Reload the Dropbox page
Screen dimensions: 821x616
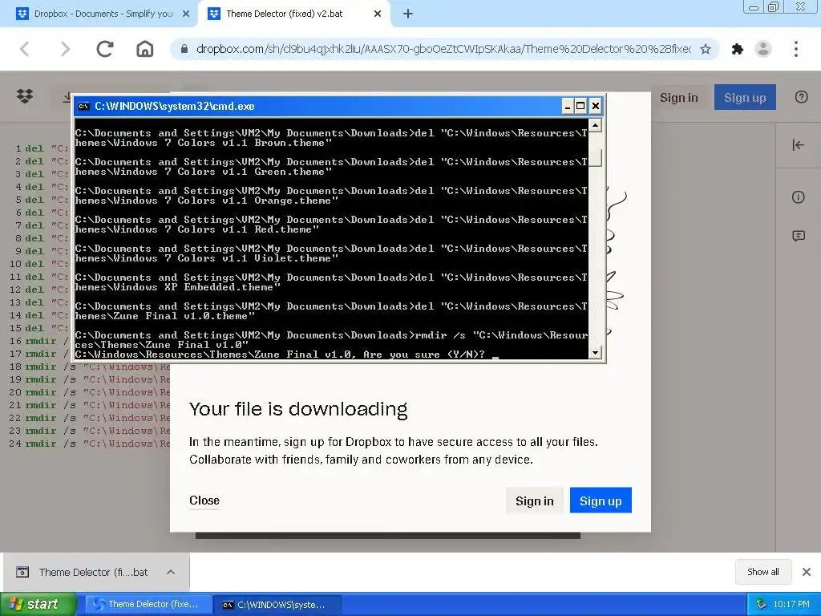105,49
